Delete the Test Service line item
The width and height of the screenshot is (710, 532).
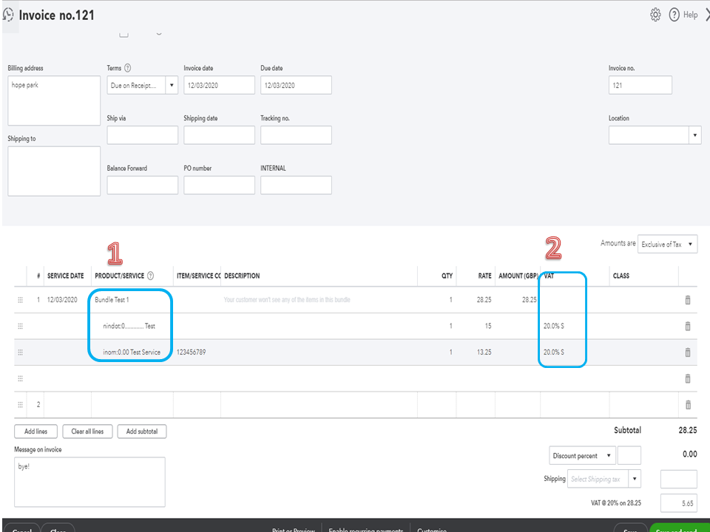pos(688,352)
